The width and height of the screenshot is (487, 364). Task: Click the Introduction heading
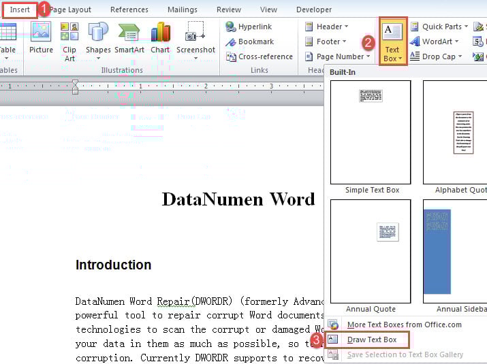(x=113, y=265)
